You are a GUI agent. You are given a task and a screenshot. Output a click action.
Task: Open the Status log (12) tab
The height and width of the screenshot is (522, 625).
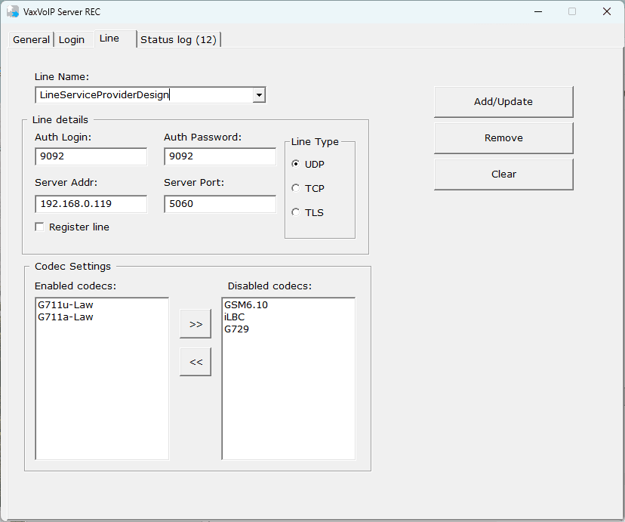pos(178,39)
